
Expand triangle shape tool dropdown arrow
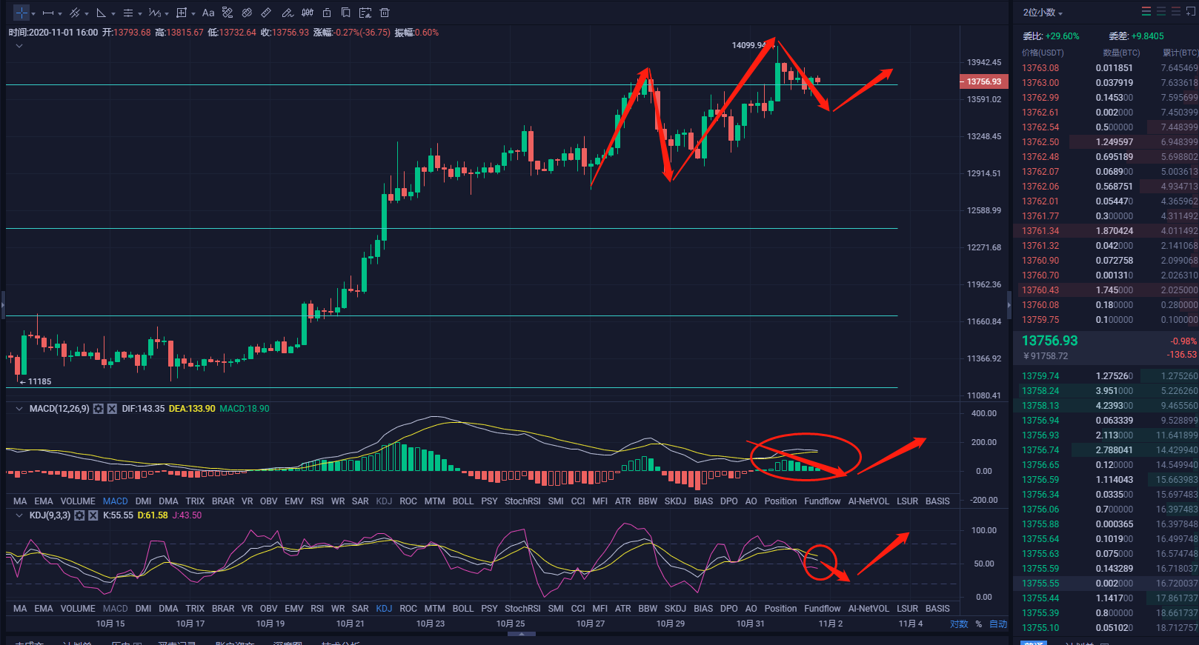(113, 13)
